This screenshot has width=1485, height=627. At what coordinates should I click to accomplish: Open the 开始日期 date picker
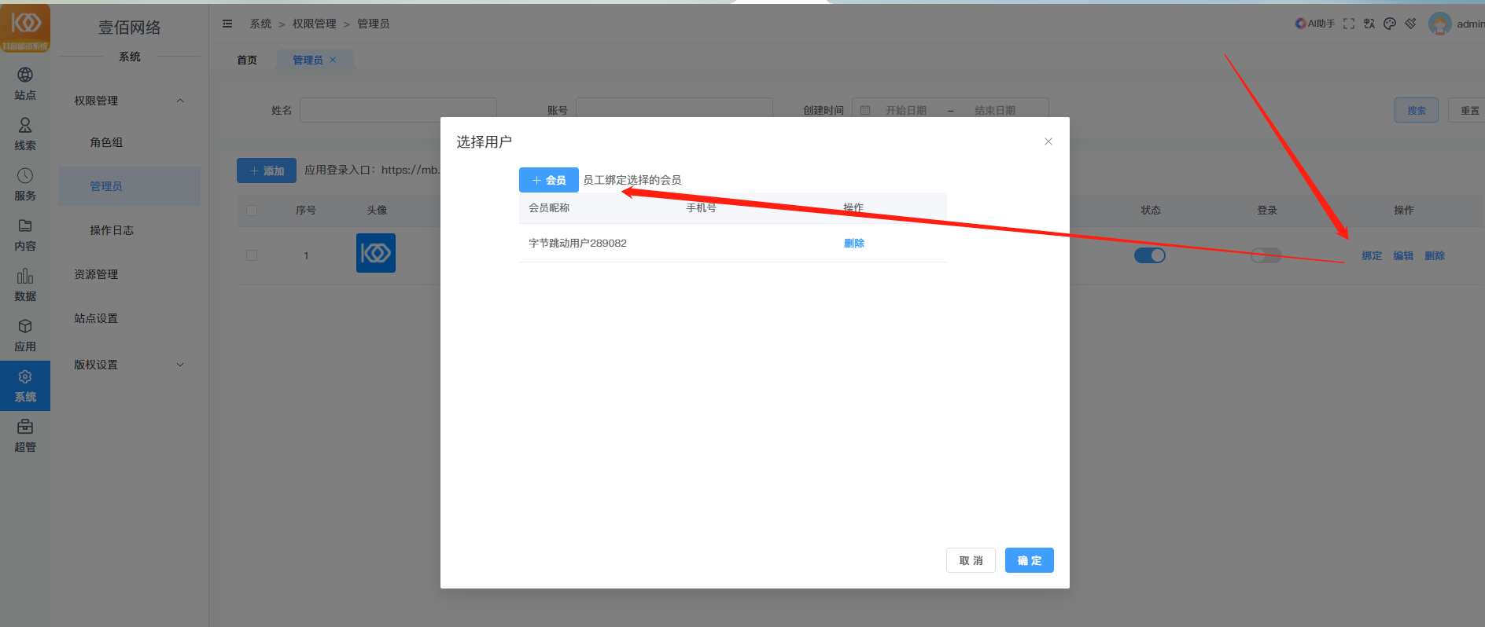point(905,110)
